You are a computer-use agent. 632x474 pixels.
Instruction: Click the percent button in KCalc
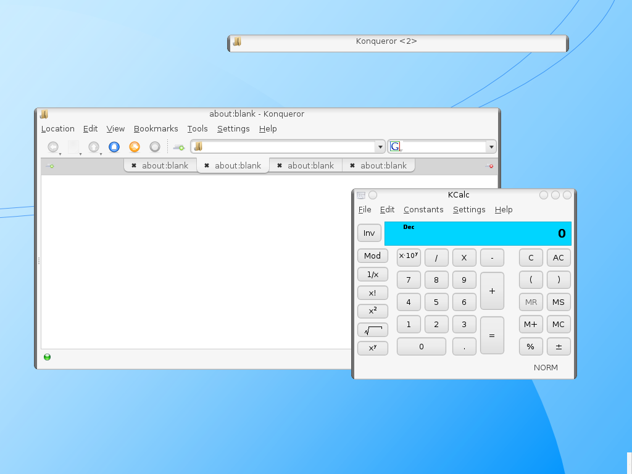(531, 347)
